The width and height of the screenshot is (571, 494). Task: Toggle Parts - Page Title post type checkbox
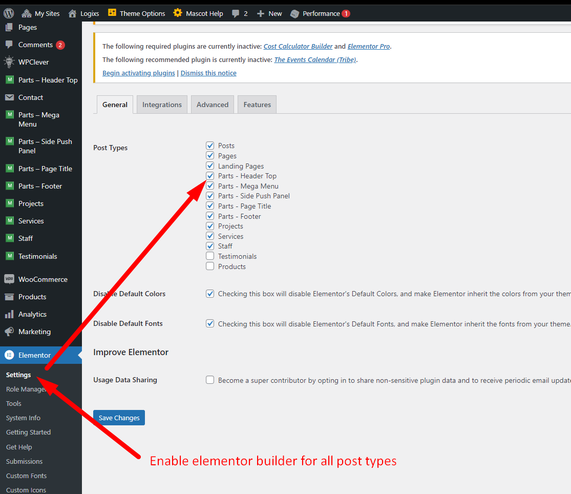click(210, 206)
